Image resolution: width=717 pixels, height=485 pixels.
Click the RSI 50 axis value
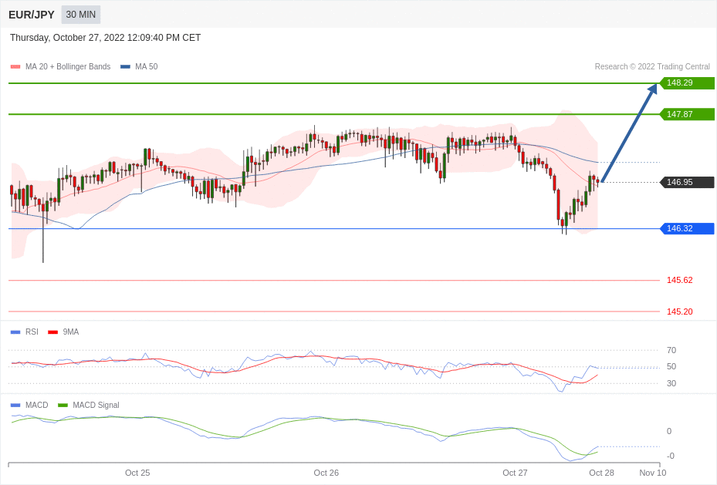(671, 366)
